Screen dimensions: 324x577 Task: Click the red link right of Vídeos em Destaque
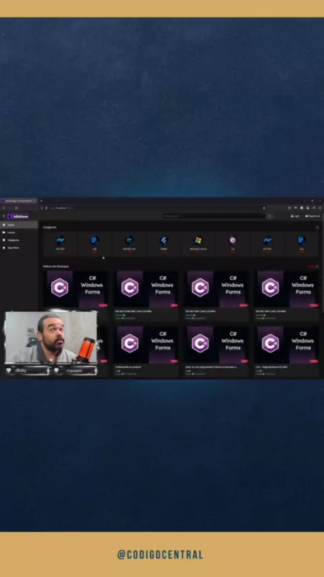(313, 266)
